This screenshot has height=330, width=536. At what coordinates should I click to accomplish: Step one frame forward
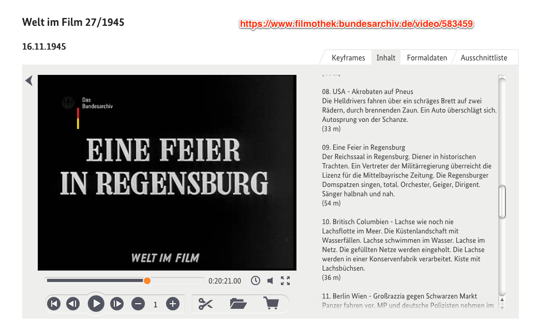click(x=116, y=303)
